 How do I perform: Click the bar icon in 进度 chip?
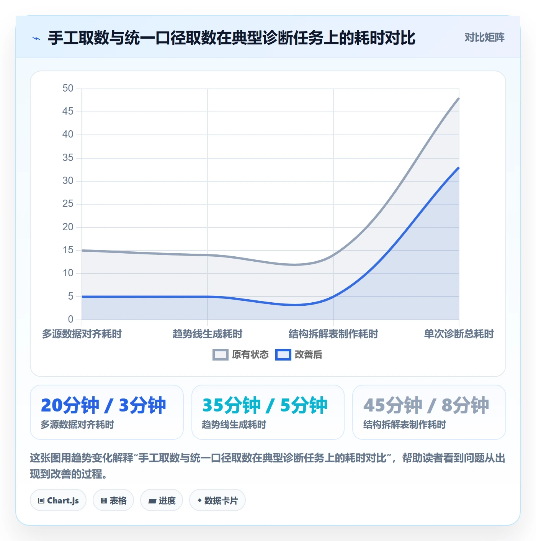point(152,501)
